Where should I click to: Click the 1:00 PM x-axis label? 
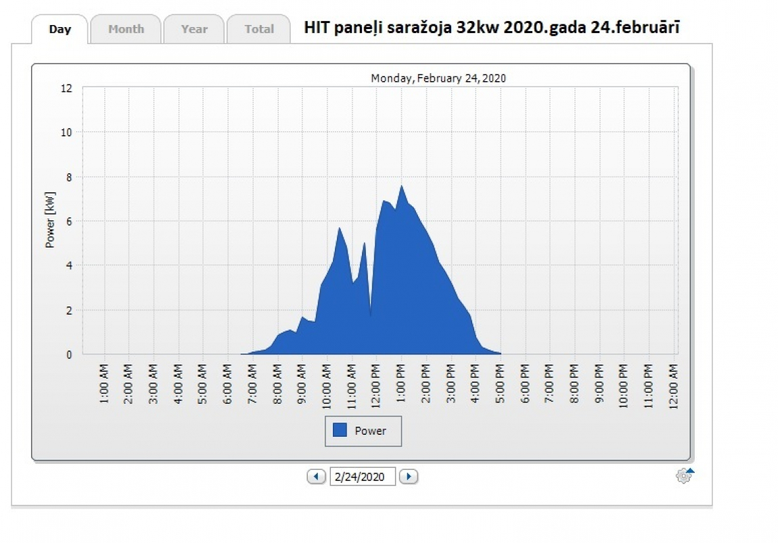point(402,385)
